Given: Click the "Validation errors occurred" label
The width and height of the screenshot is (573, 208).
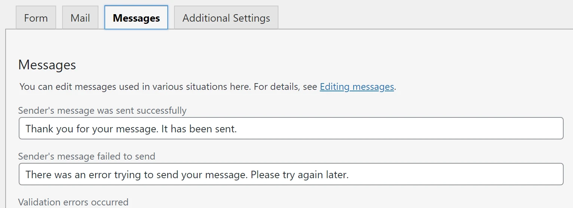Looking at the screenshot, I should click(73, 202).
